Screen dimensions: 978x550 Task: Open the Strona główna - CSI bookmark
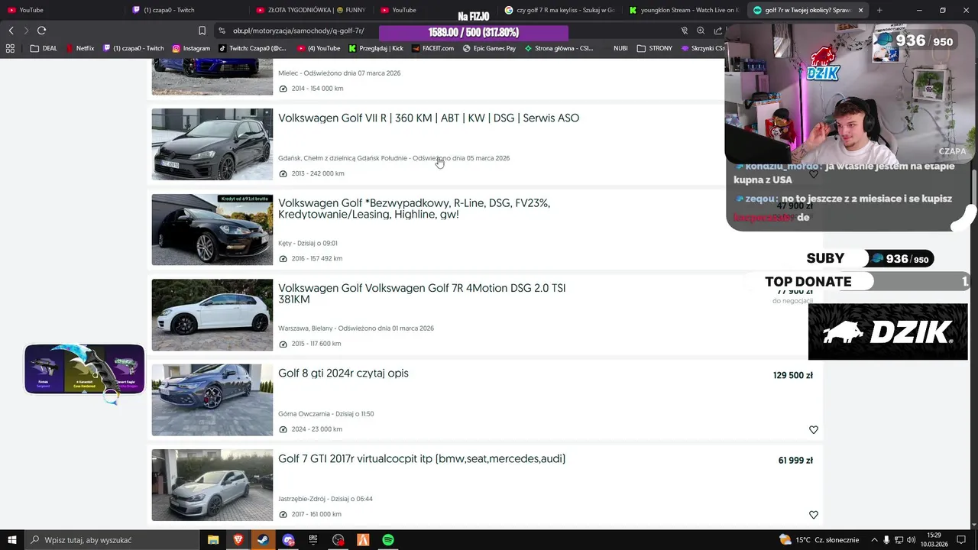point(559,48)
